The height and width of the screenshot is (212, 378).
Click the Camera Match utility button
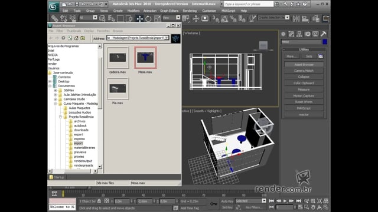point(304,71)
